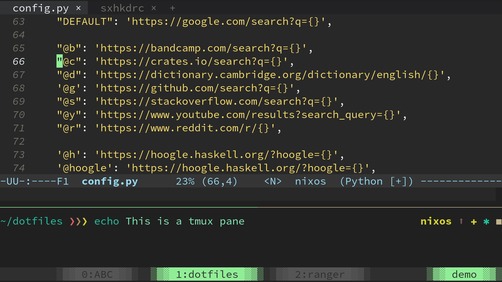Click the yellow plus git status icon

click(474, 222)
